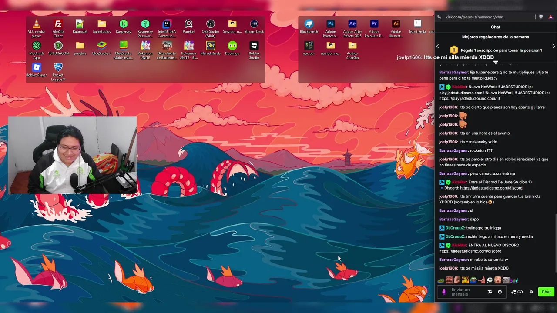Open play.jadestudiosmc.com link in chat
The image size is (557, 313).
468,98
